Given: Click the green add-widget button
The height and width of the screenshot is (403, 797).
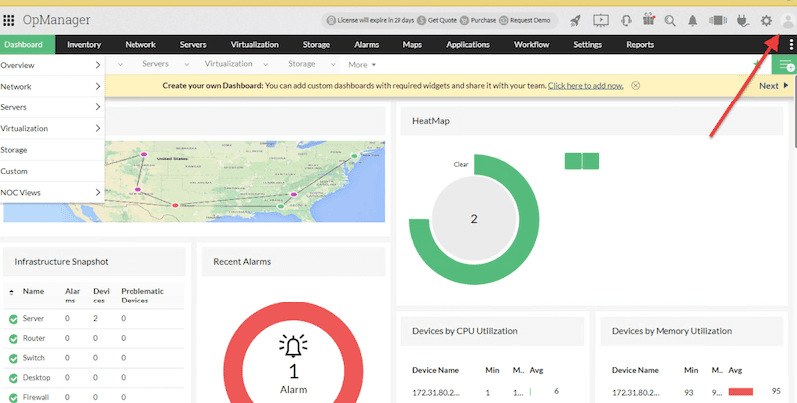Looking at the screenshot, I should (785, 65).
